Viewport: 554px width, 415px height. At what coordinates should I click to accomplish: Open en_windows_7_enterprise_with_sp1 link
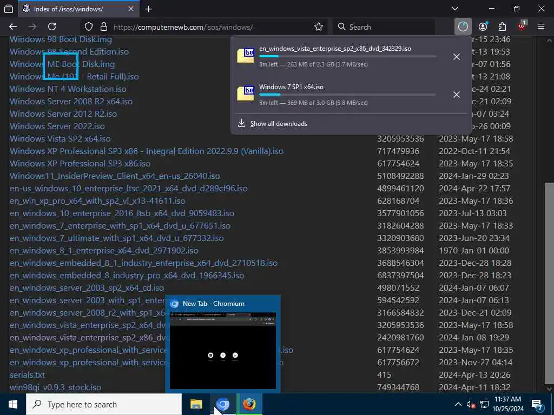pyautogui.click(x=120, y=225)
